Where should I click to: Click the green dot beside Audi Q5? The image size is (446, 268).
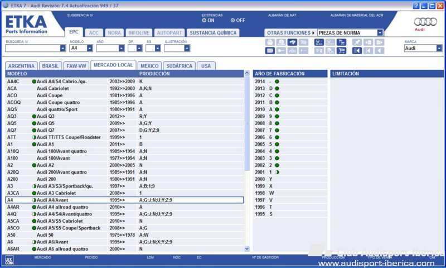coord(34,123)
